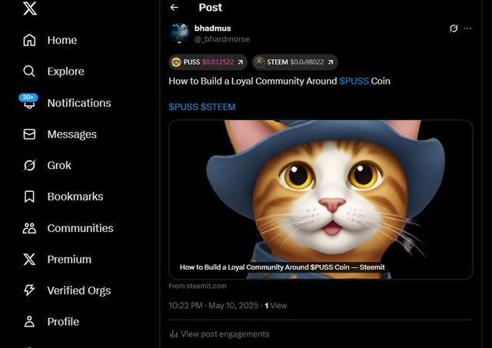The width and height of the screenshot is (492, 348).
Task: Click the arrow on the PUSS price chip
Action: tap(241, 62)
